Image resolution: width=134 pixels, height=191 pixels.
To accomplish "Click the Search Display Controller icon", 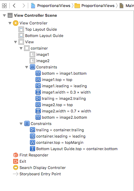I will coord(16,168).
